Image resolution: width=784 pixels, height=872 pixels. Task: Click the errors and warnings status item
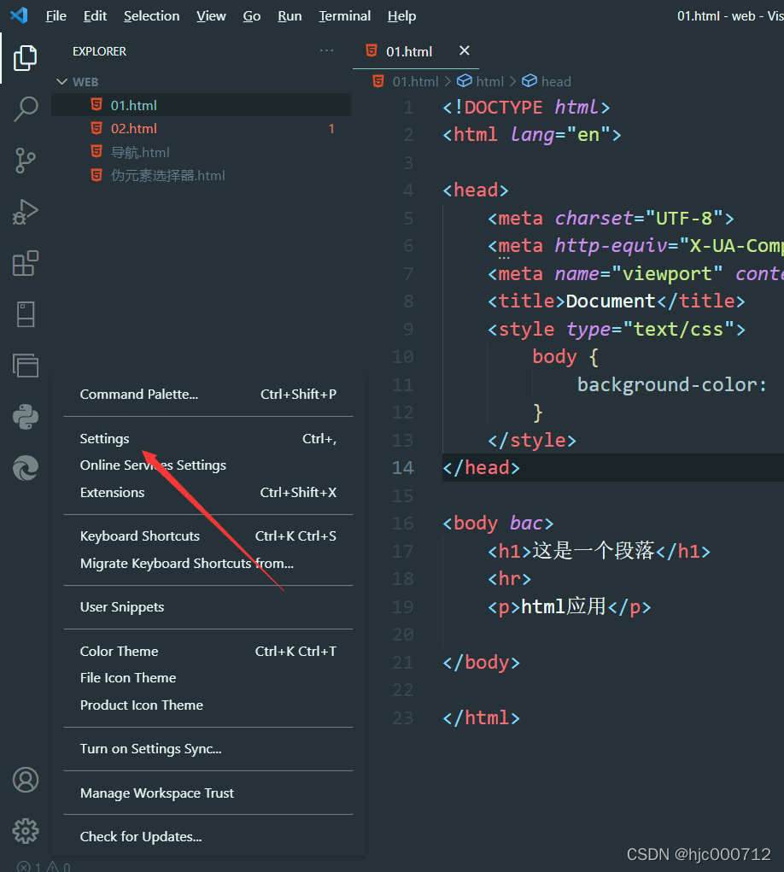44,866
